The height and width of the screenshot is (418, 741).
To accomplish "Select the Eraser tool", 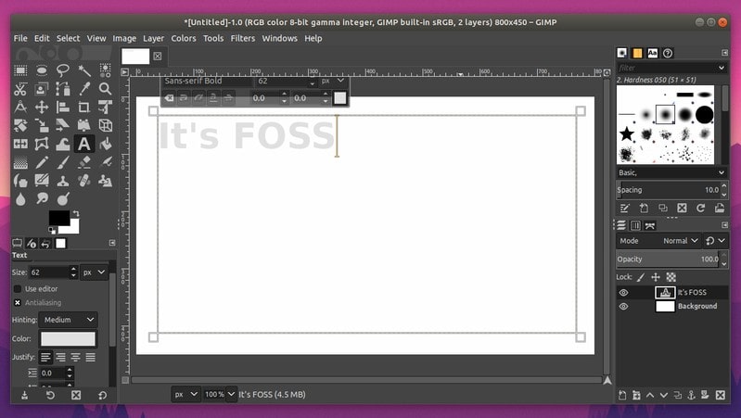I will pos(84,162).
